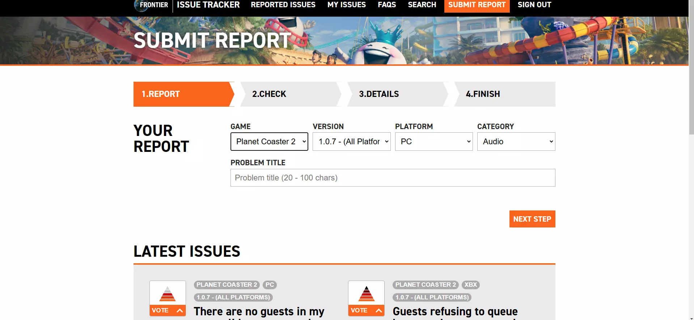Screen dimensions: 694x320
Task: Select the 1.Report step tab
Action: pos(184,94)
